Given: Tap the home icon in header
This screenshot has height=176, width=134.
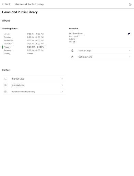Looking at the screenshot, I should point(130,4).
